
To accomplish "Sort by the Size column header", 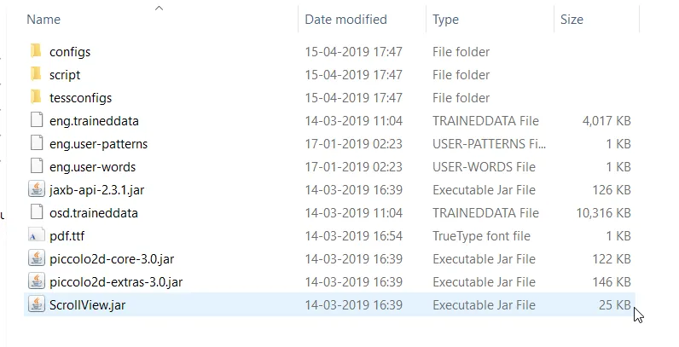I will coord(572,19).
